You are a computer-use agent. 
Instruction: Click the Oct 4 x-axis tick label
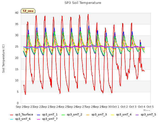(x=142, y=107)
